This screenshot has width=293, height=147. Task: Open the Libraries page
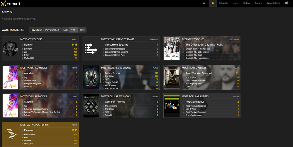tap(224, 3)
